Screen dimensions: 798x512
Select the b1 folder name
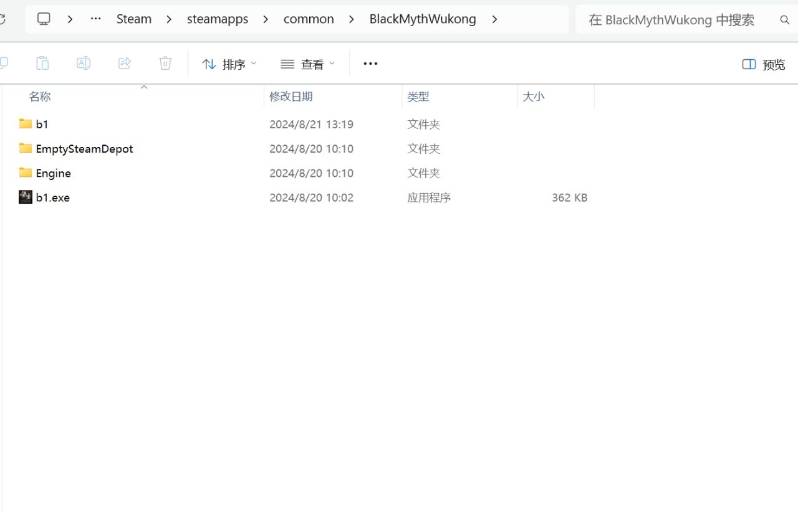42,124
